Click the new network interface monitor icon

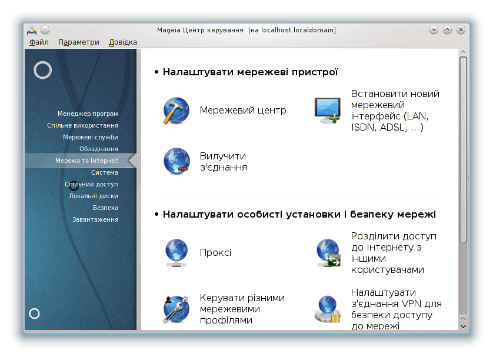328,111
